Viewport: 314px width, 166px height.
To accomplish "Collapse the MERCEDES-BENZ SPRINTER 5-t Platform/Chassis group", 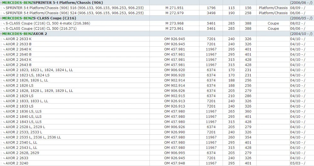I will [x=1, y=3].
